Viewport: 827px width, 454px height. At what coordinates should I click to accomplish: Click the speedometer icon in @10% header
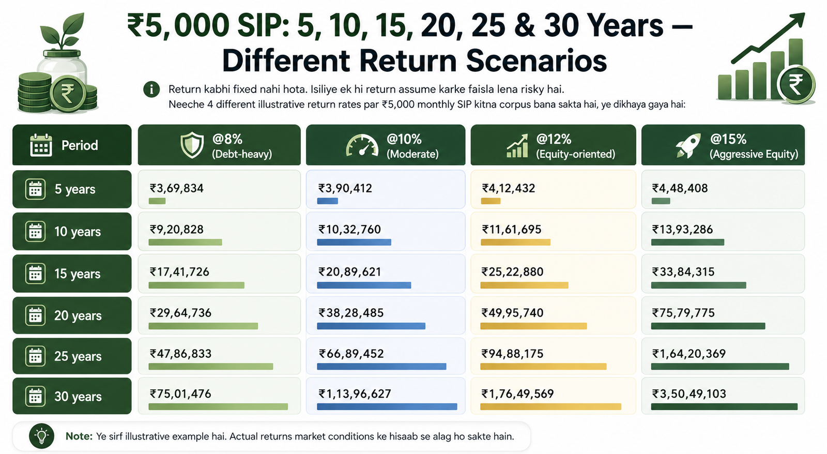pyautogui.click(x=362, y=145)
